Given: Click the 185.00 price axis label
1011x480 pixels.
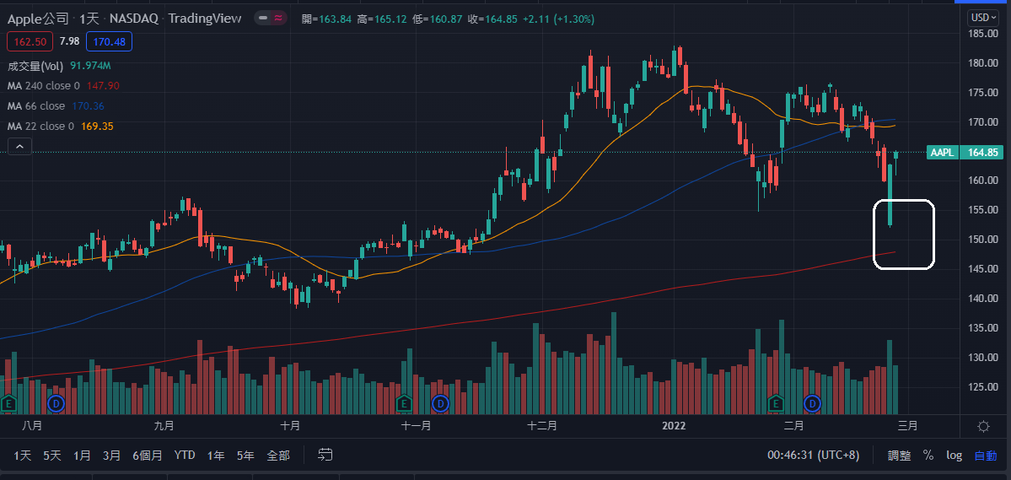Looking at the screenshot, I should [x=983, y=34].
